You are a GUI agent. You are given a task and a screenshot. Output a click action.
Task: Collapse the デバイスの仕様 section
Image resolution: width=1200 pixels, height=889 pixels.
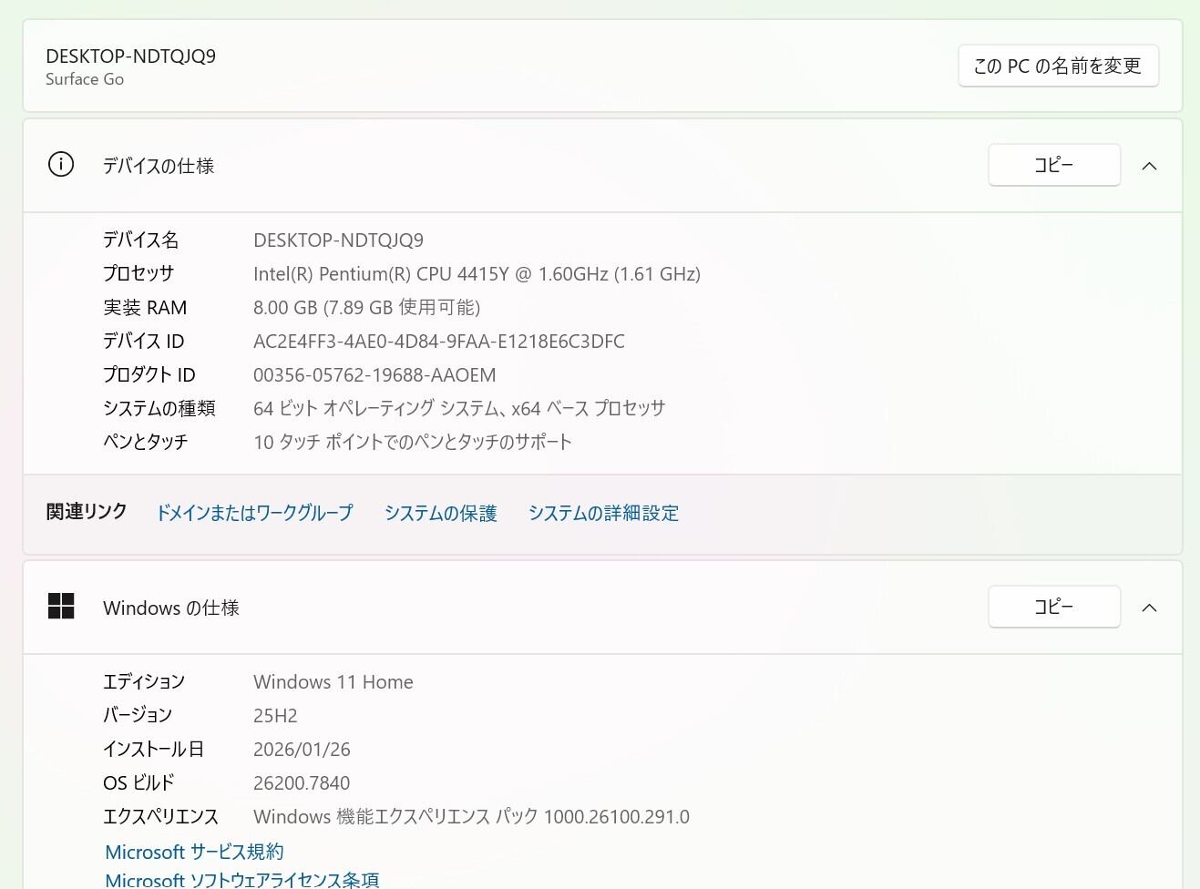point(1150,166)
